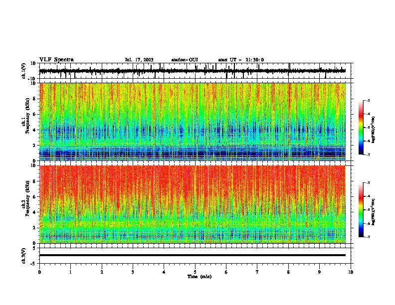
Task: Click the ch.1 color bar log(PSD) label
Action: coord(374,130)
